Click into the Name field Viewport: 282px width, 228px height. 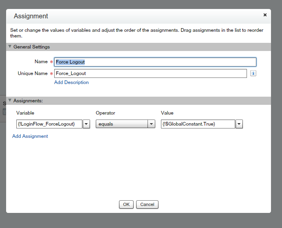click(x=155, y=62)
